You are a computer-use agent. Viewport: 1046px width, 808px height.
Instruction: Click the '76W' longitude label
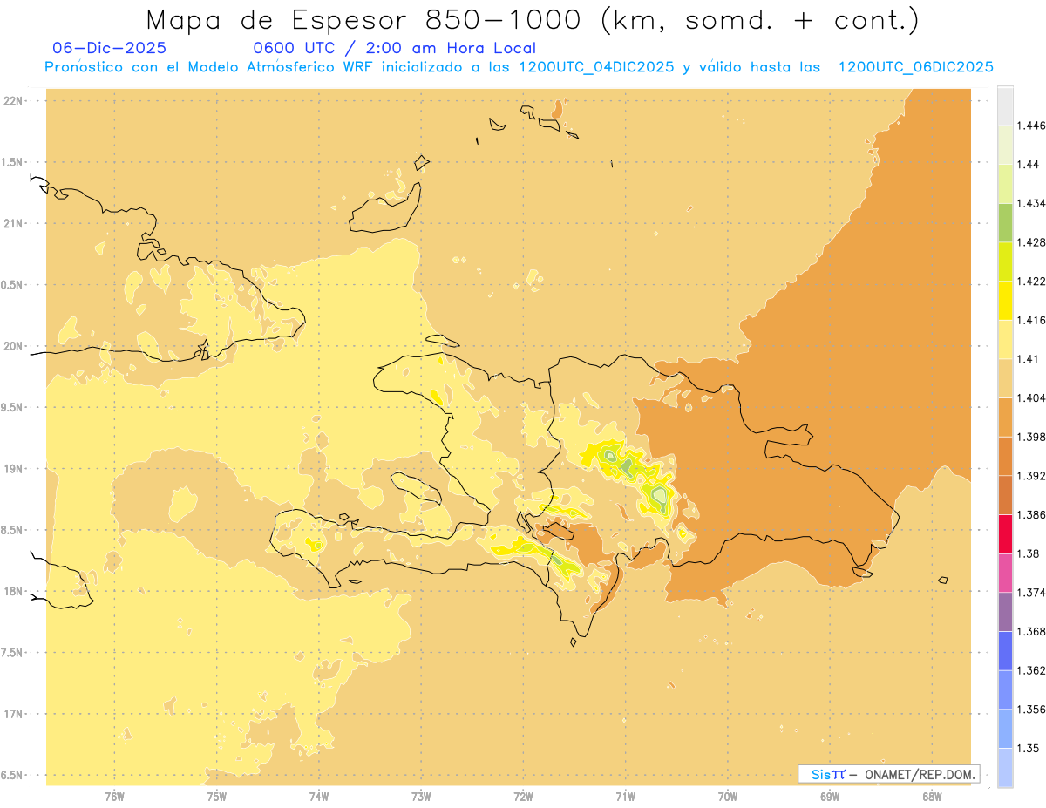click(114, 797)
